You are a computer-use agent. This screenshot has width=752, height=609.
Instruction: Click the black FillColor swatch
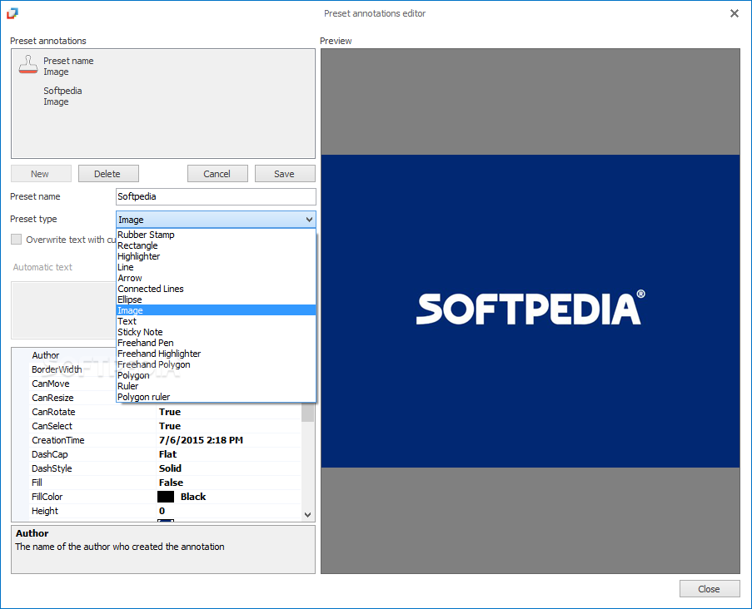[x=166, y=497]
